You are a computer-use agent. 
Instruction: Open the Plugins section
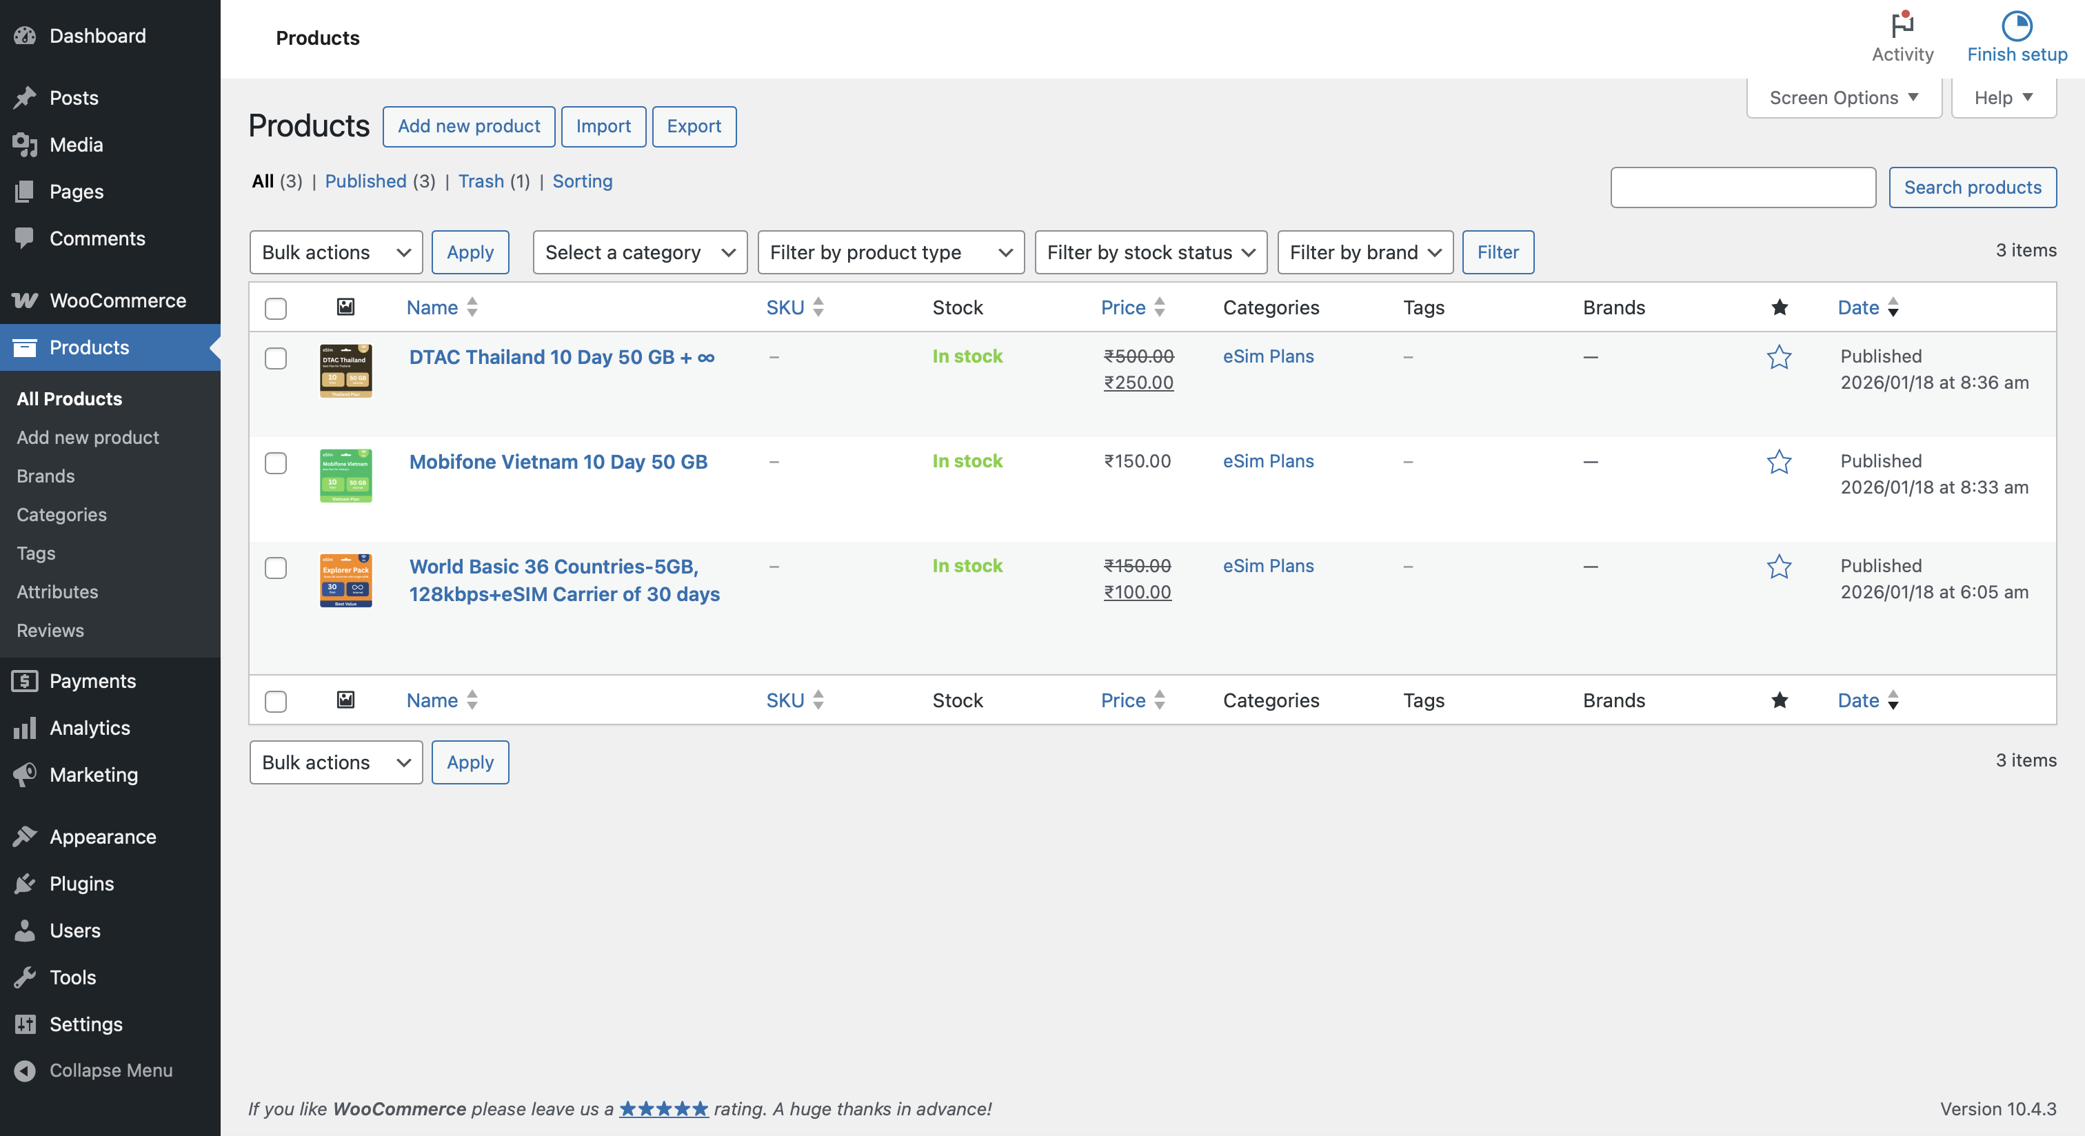[82, 884]
